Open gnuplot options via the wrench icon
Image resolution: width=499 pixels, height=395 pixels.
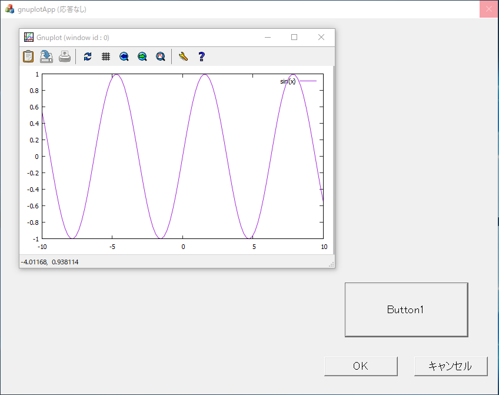(183, 57)
